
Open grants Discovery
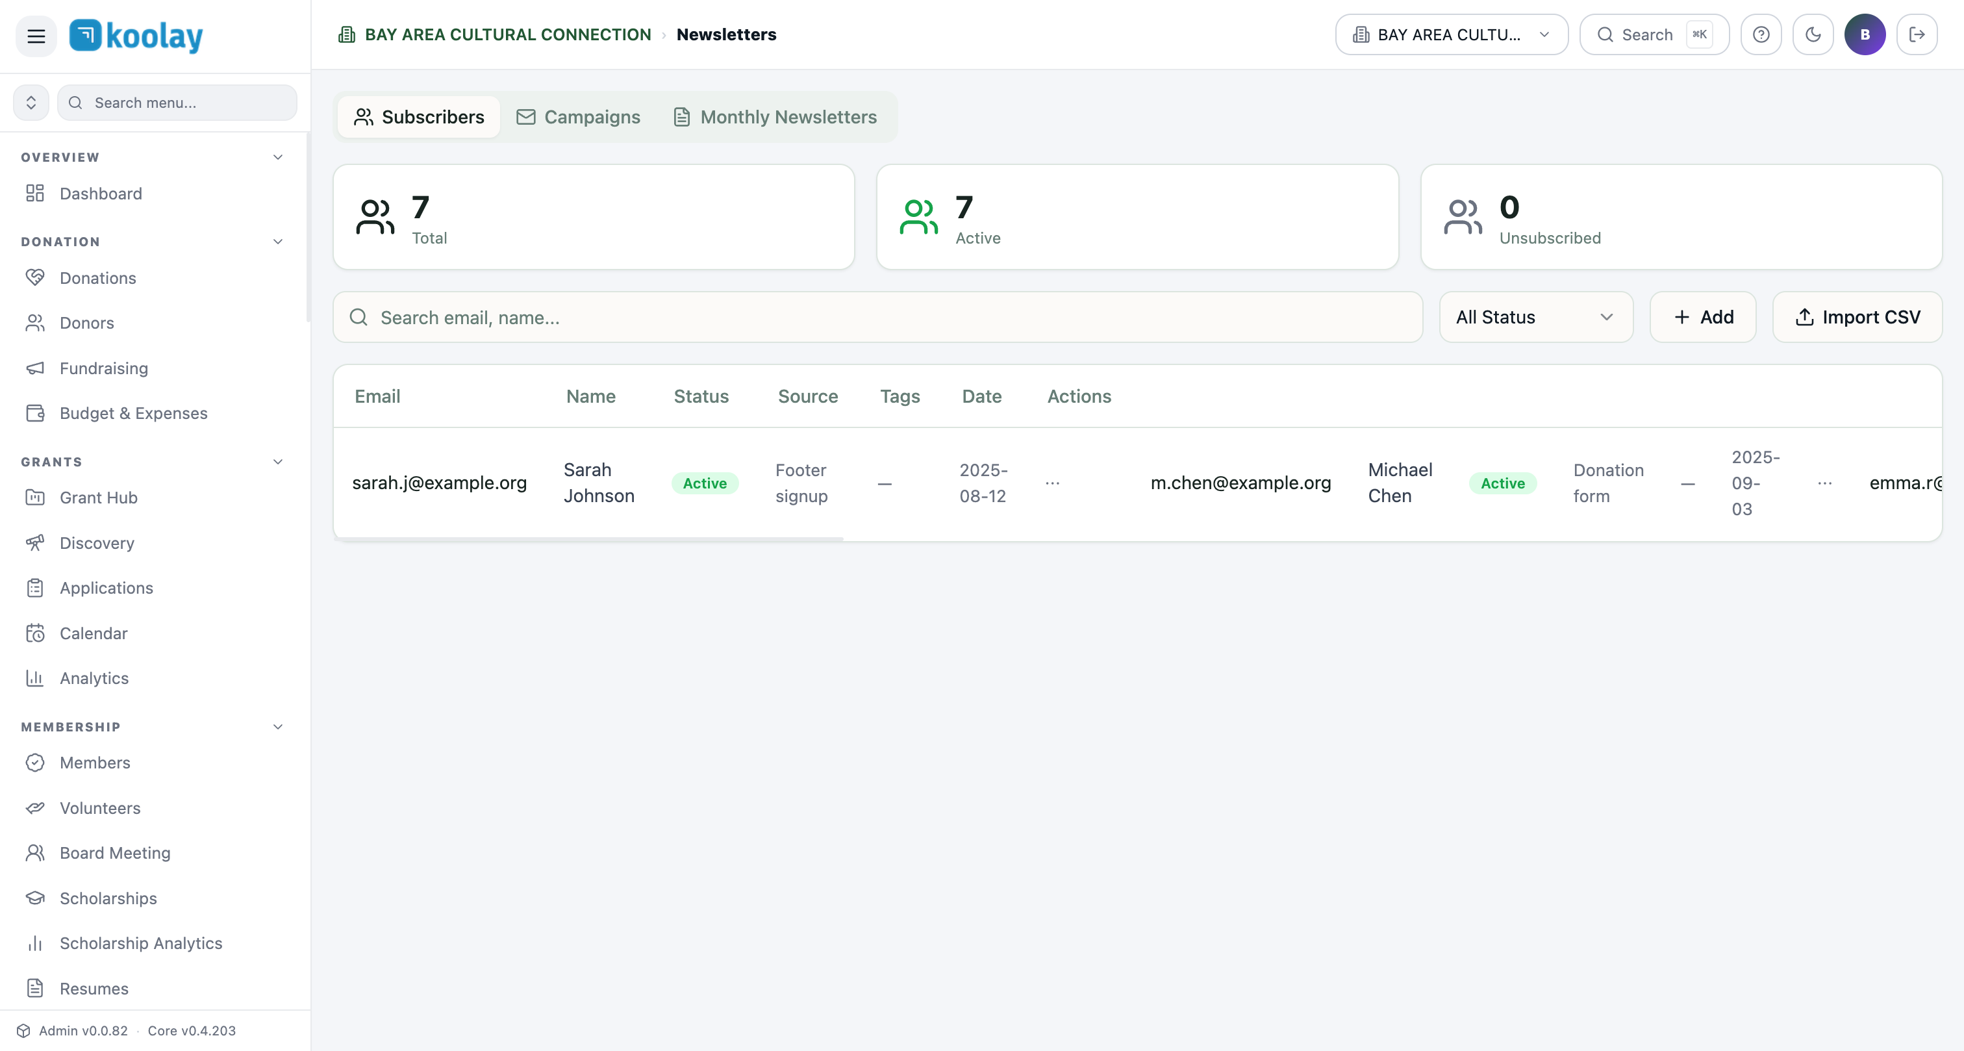click(x=97, y=543)
